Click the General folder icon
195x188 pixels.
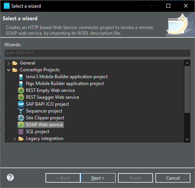(15, 63)
